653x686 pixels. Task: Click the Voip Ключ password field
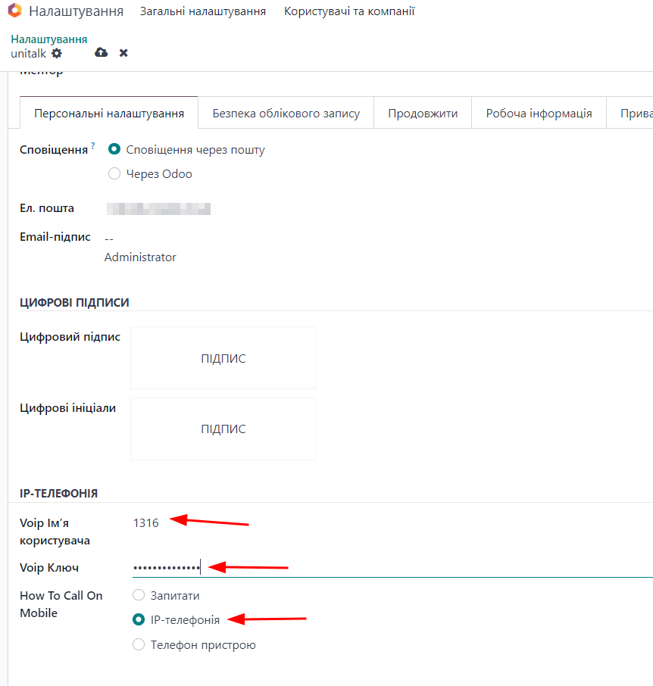point(379,568)
